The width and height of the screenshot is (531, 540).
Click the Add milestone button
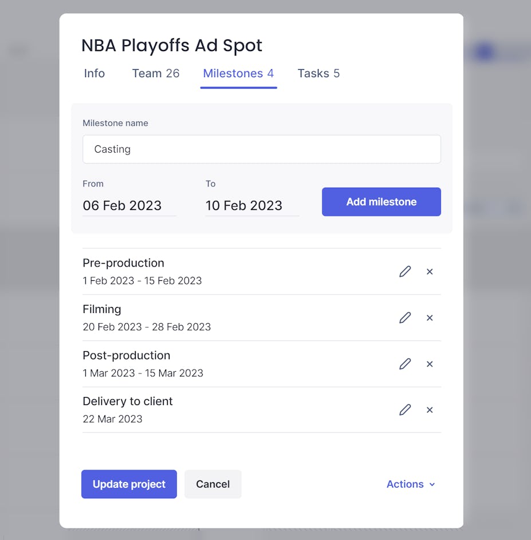(381, 201)
